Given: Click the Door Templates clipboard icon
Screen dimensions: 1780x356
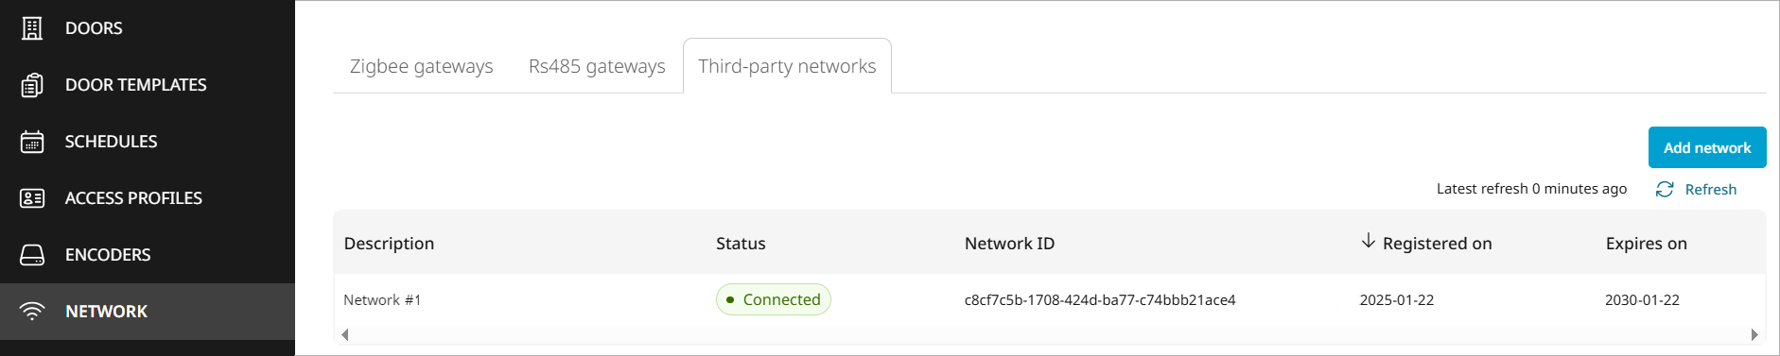Looking at the screenshot, I should click(32, 85).
